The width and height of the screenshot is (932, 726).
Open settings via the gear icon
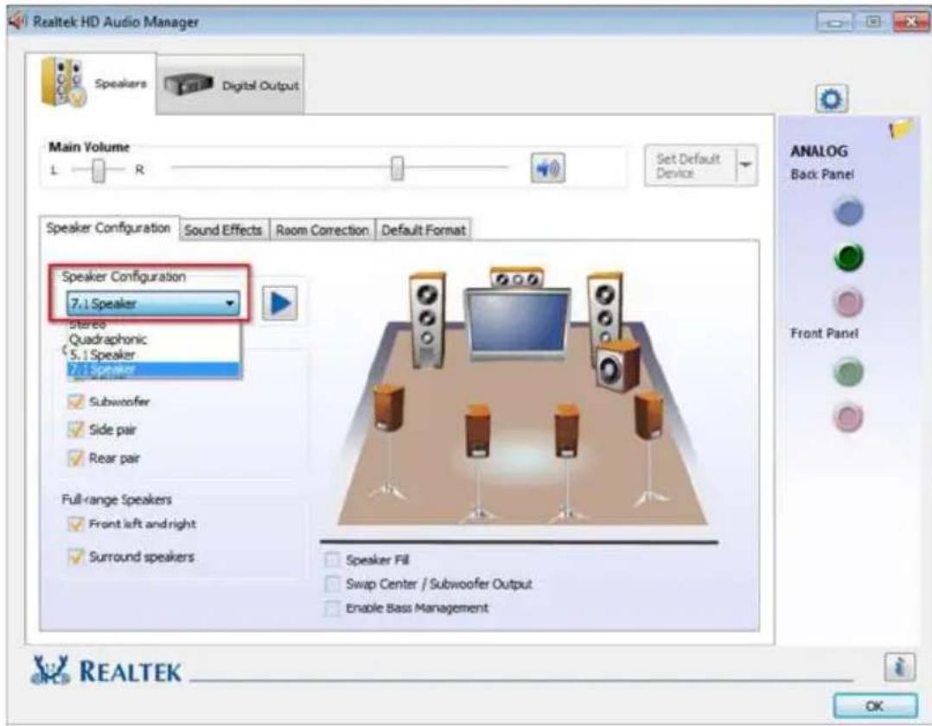click(831, 99)
